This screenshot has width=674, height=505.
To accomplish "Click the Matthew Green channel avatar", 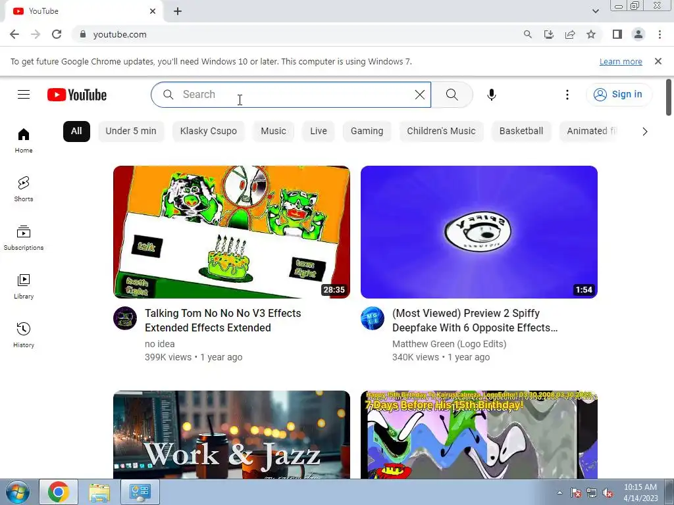I will point(373,318).
